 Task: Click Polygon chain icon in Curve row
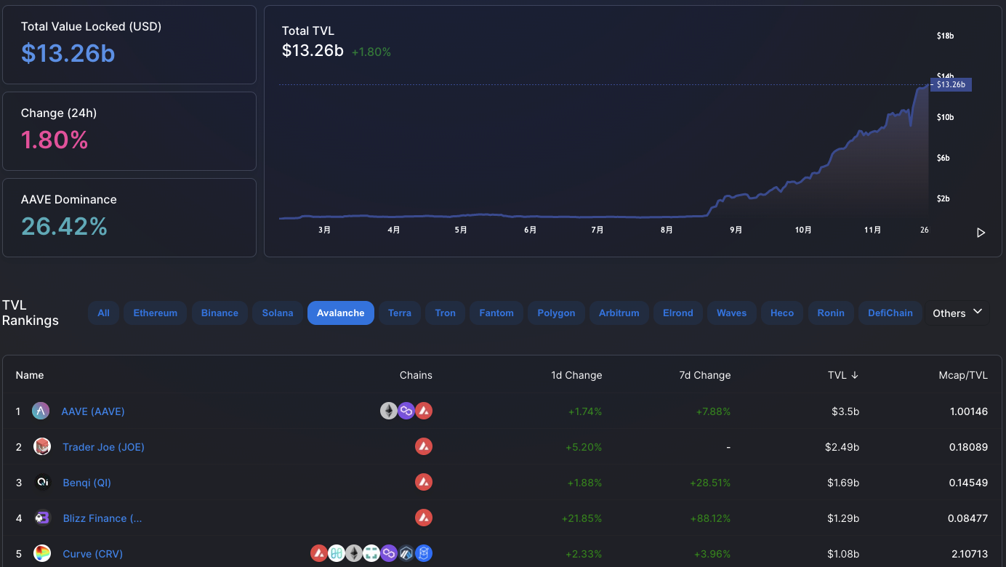click(389, 554)
